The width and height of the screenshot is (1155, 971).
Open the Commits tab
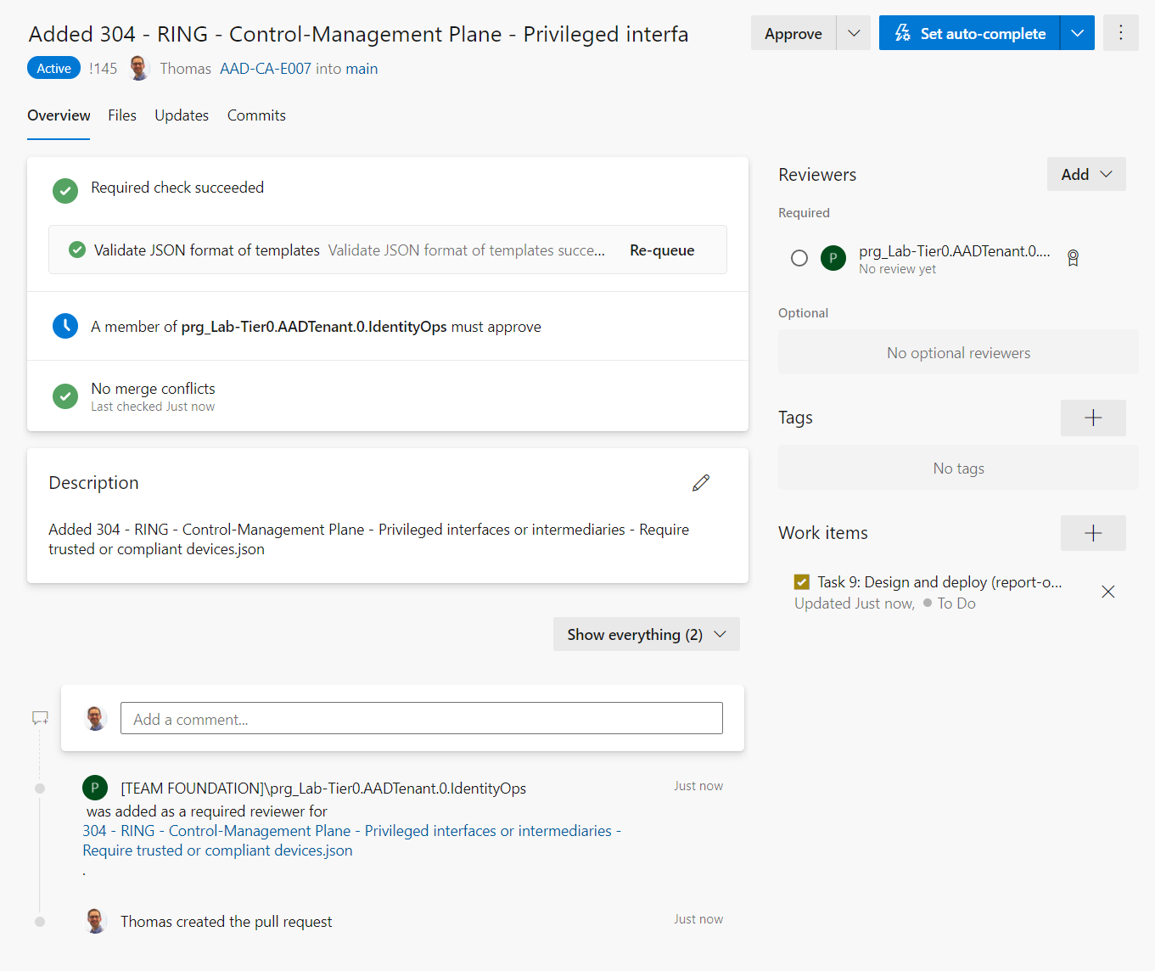pos(255,115)
